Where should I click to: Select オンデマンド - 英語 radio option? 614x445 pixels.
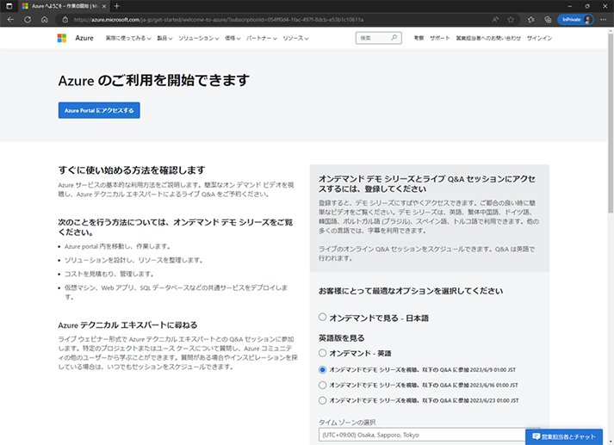click(x=322, y=353)
